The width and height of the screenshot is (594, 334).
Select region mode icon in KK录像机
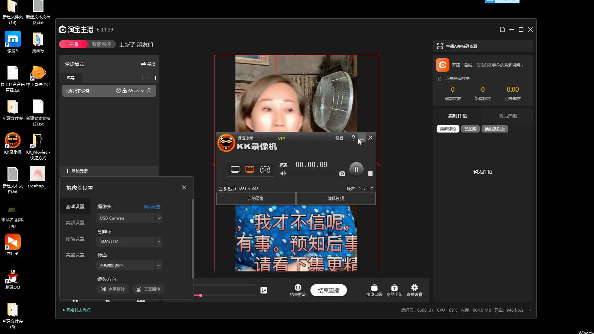point(250,169)
